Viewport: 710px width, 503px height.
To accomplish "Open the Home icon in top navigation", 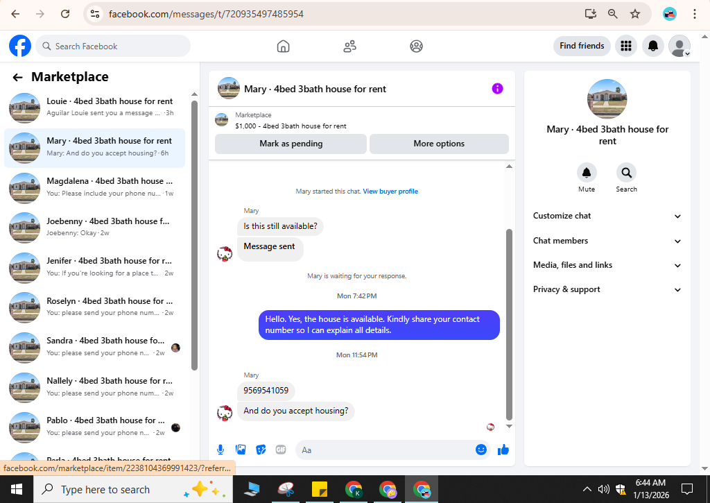I will tap(283, 46).
